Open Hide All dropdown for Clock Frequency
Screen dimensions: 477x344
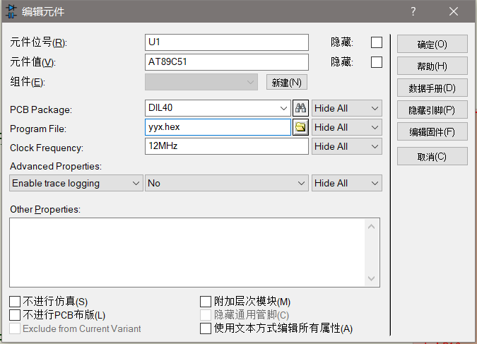click(347, 147)
